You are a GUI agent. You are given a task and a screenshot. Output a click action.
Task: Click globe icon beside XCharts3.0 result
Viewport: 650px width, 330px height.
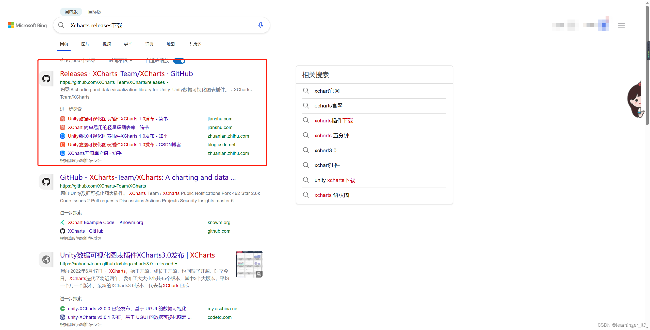[46, 259]
